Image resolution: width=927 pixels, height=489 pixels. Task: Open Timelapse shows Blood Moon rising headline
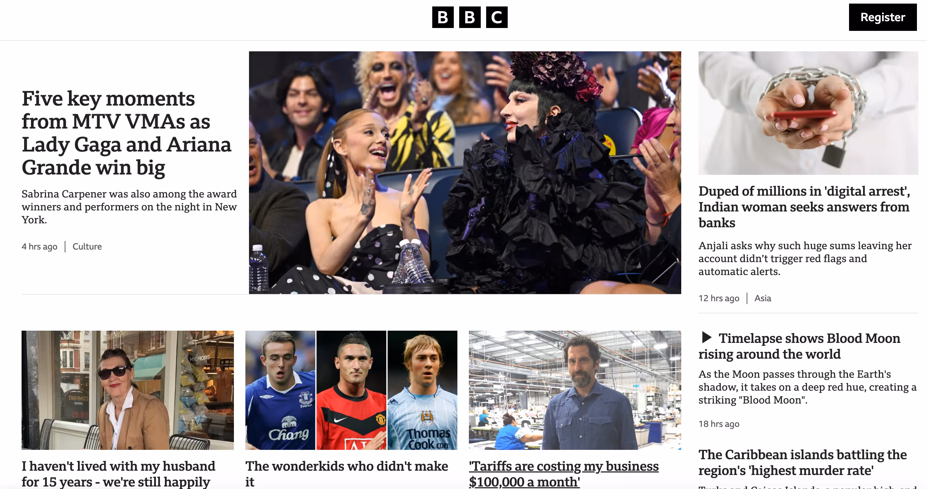click(799, 346)
